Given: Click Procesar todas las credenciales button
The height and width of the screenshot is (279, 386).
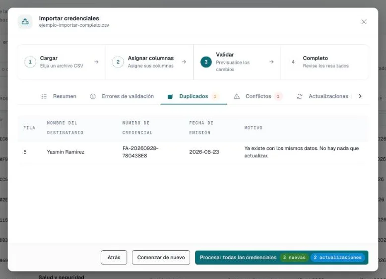Looking at the screenshot, I should click(x=281, y=257).
